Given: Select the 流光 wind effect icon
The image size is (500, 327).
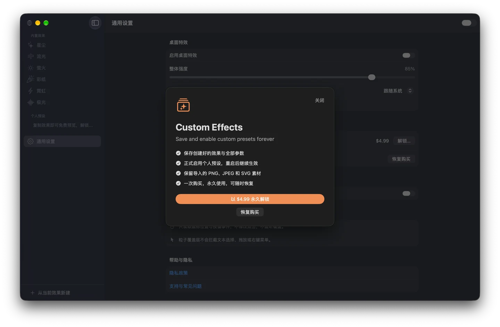Looking at the screenshot, I should (31, 57).
